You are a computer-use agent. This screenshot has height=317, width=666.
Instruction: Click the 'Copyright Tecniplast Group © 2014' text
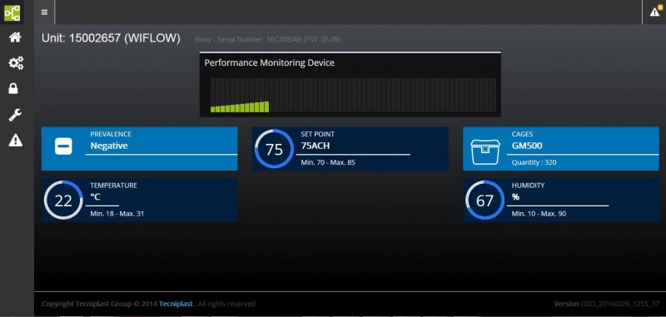(x=99, y=304)
